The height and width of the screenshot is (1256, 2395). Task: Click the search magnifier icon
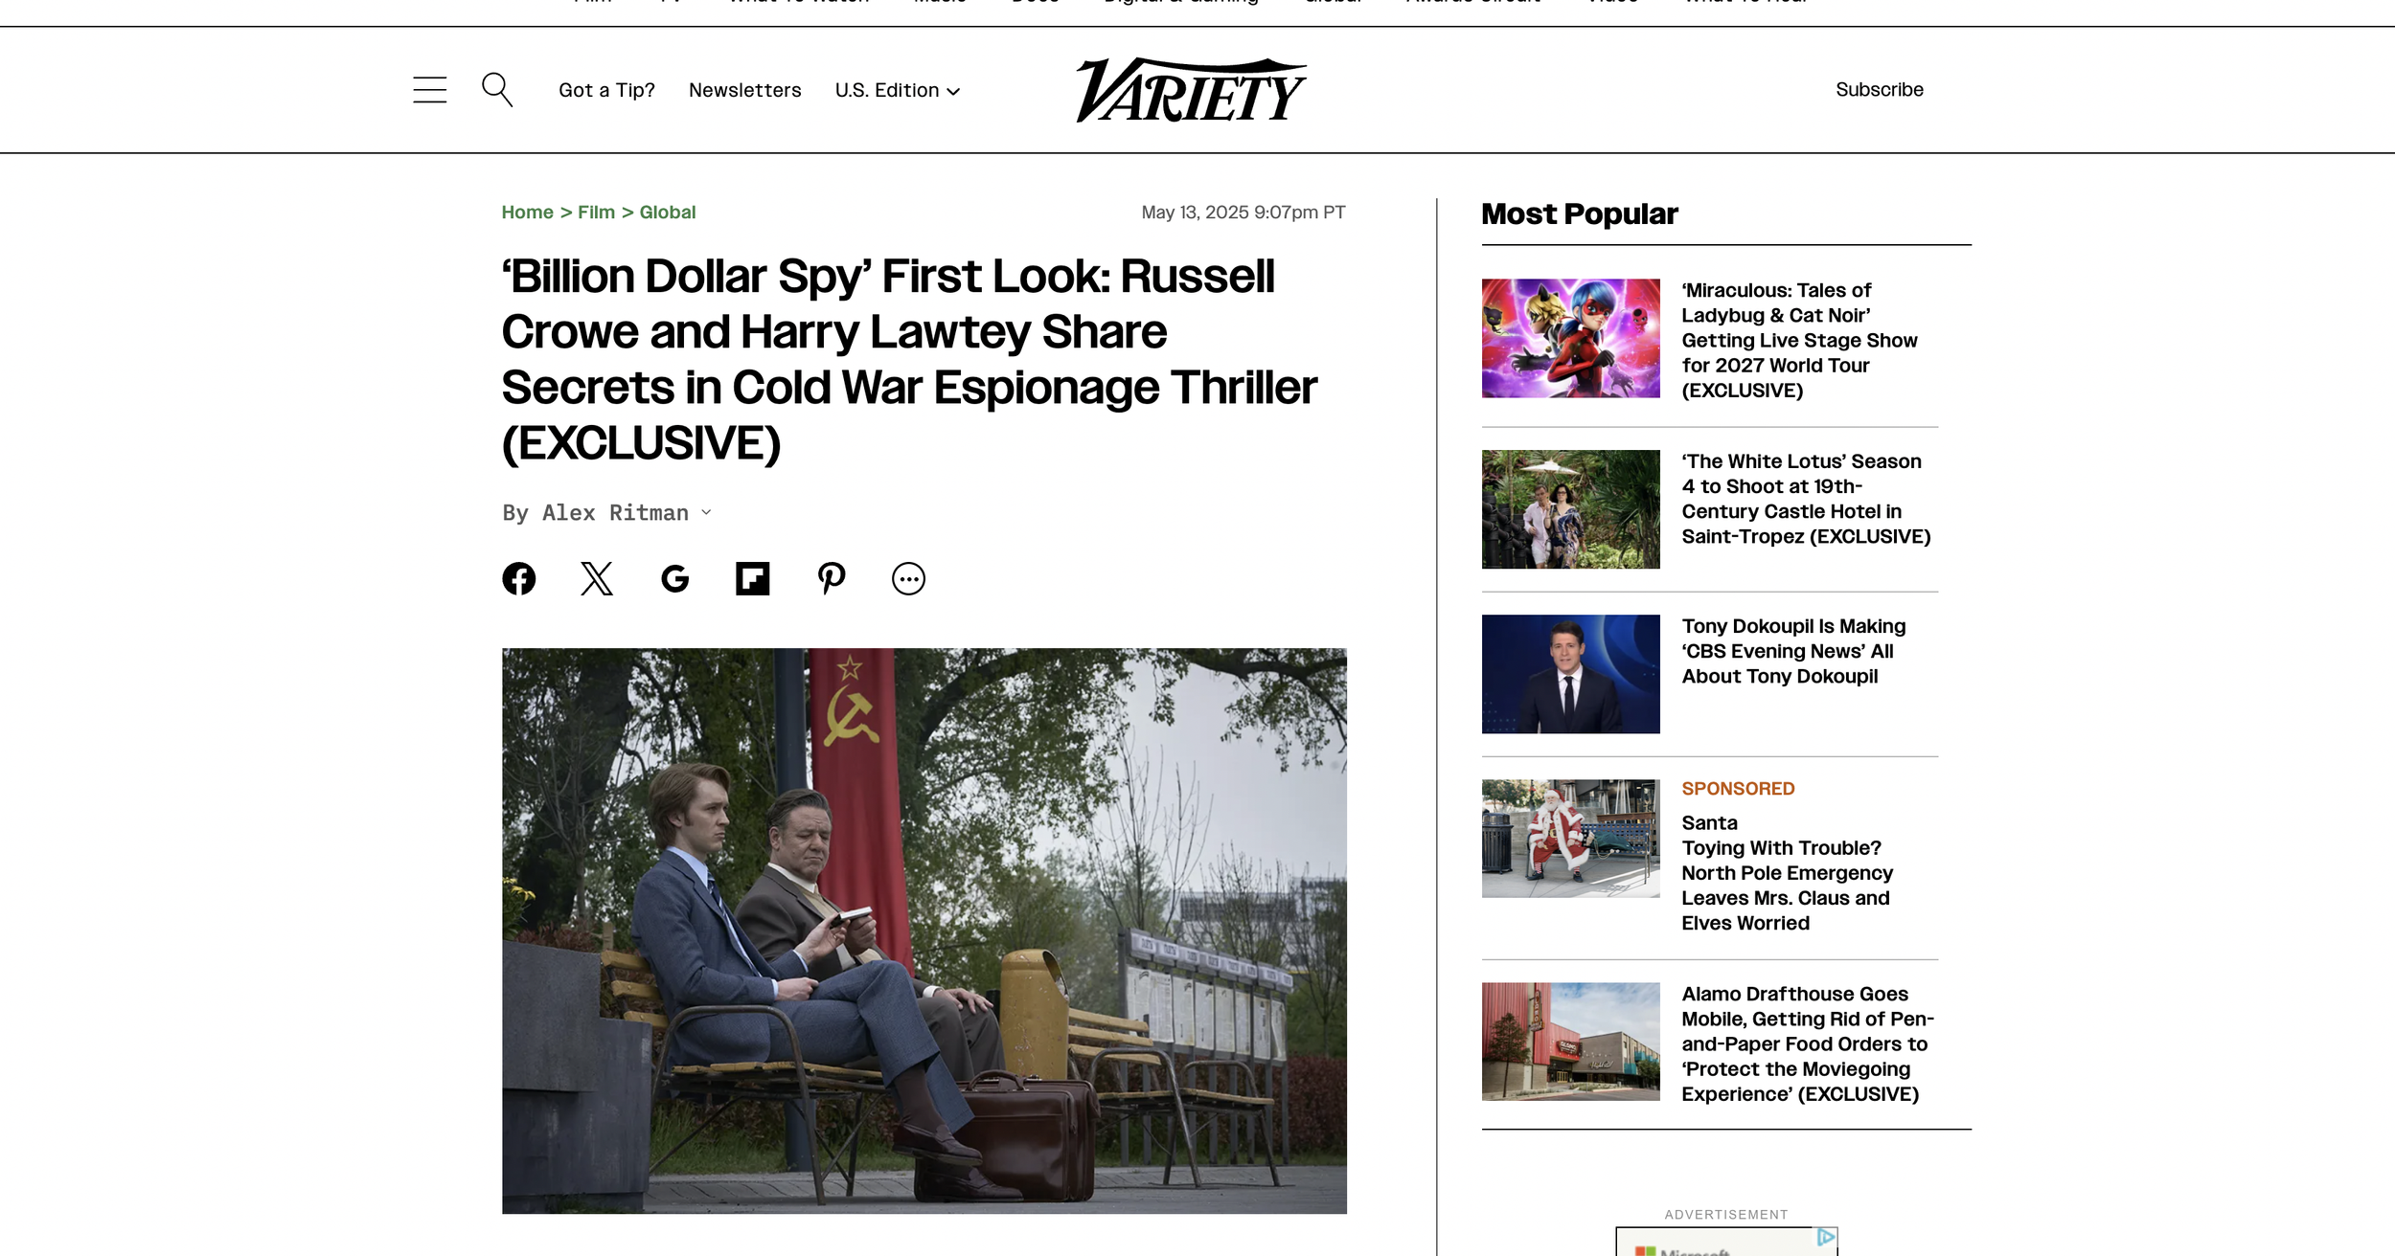pos(497,90)
